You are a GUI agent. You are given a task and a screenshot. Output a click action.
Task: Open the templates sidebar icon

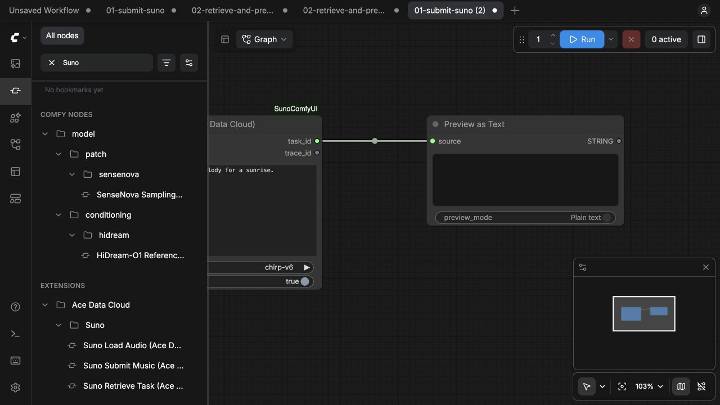tap(15, 172)
